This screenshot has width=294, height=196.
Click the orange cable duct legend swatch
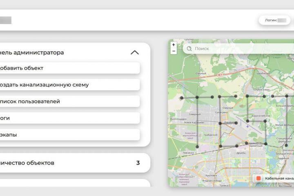tap(258, 178)
